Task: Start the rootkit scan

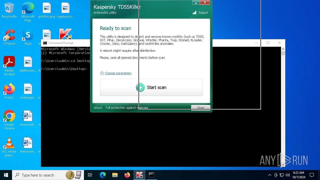Action: tap(151, 87)
